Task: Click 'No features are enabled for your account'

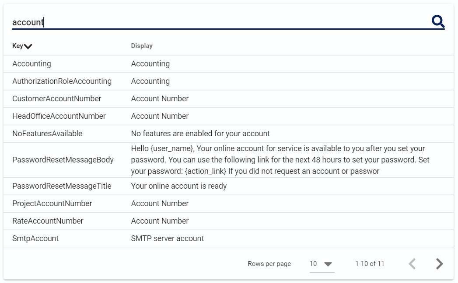Action: [200, 134]
